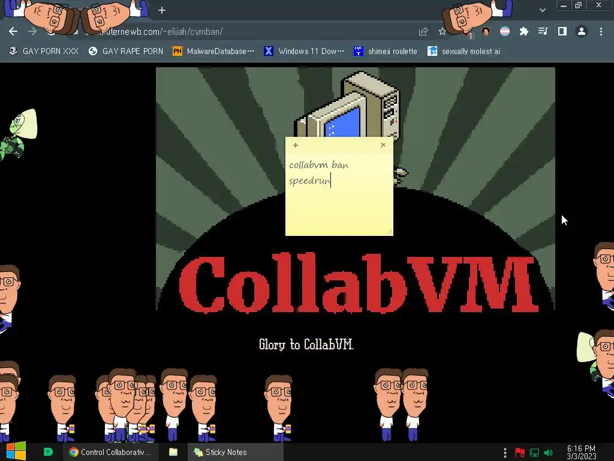The image size is (614, 461).
Task: Click the 'Glory to CollabVM.' text
Action: [x=306, y=345]
